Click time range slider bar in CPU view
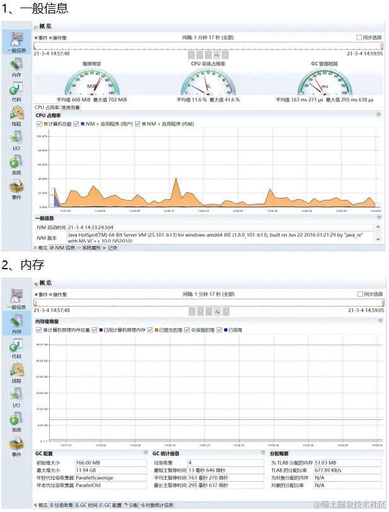389x512 pixels. [208, 46]
